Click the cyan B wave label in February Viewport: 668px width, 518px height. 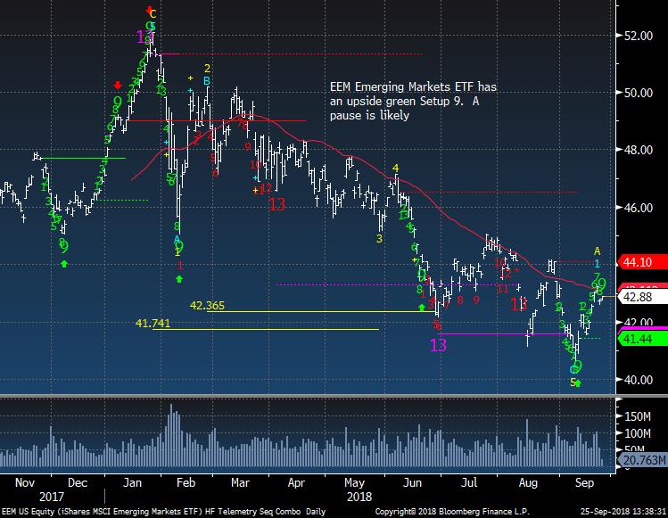[x=207, y=80]
